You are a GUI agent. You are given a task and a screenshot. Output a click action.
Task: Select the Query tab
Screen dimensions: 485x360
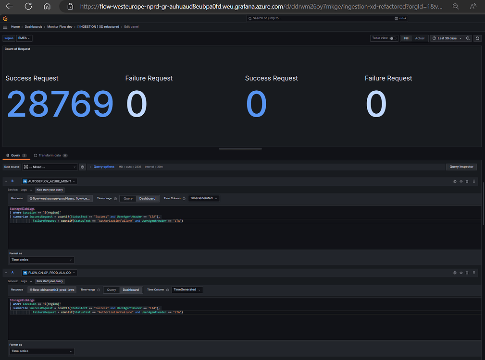(15, 156)
